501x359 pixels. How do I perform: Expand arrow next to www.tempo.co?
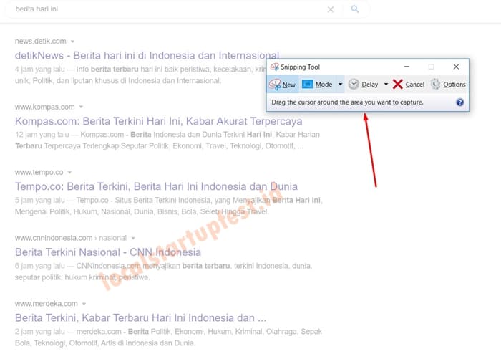point(69,173)
